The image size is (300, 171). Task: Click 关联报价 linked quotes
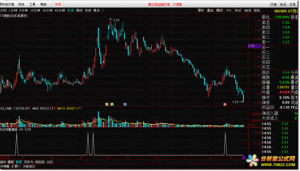point(29,166)
